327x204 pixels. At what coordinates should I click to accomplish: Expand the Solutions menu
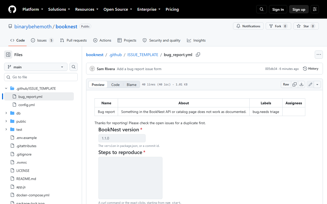pyautogui.click(x=59, y=9)
